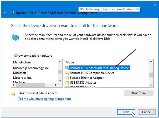Select Motorola, Inc. manufacturer
The image size is (159, 118).
click(x=23, y=78)
